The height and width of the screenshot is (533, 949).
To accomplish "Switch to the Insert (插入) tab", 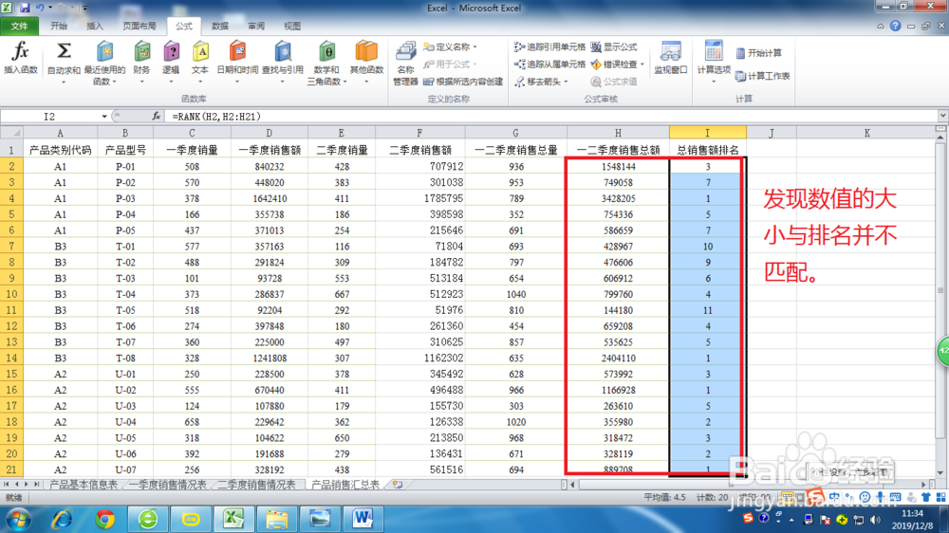I will [x=95, y=26].
